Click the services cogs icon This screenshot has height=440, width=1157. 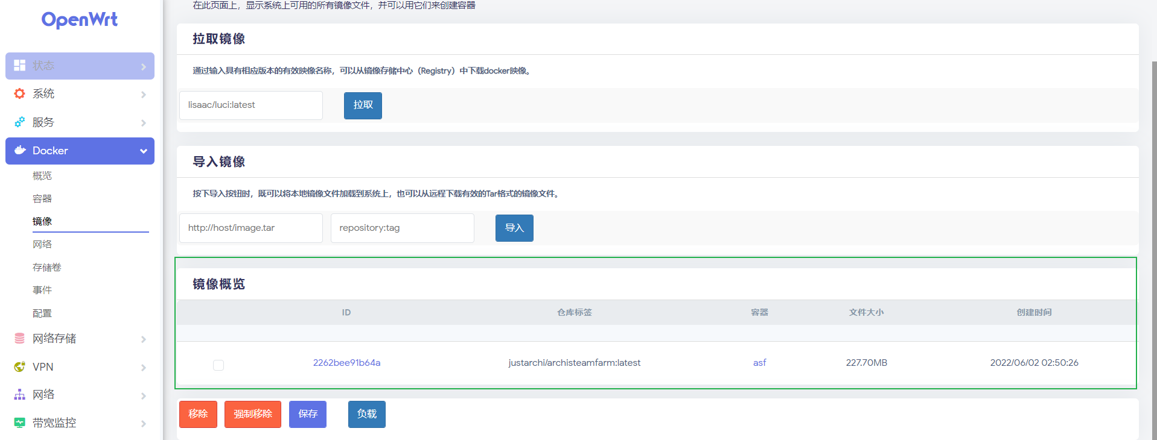pyautogui.click(x=19, y=122)
